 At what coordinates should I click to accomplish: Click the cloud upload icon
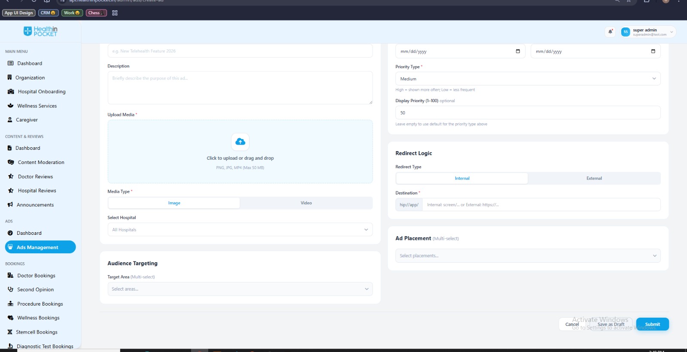[x=240, y=142]
